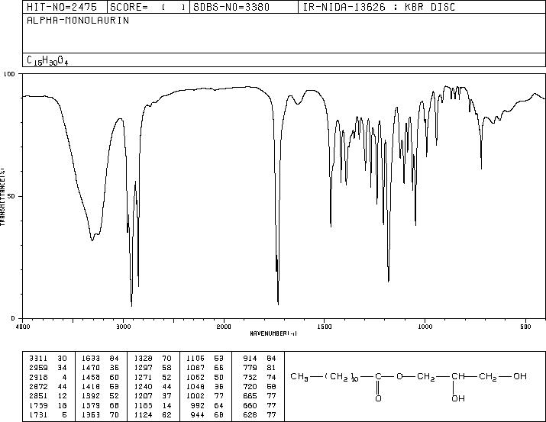Image resolution: width=546 pixels, height=422 pixels.
Task: Click the terminal OH at the chain end
Action: point(520,376)
